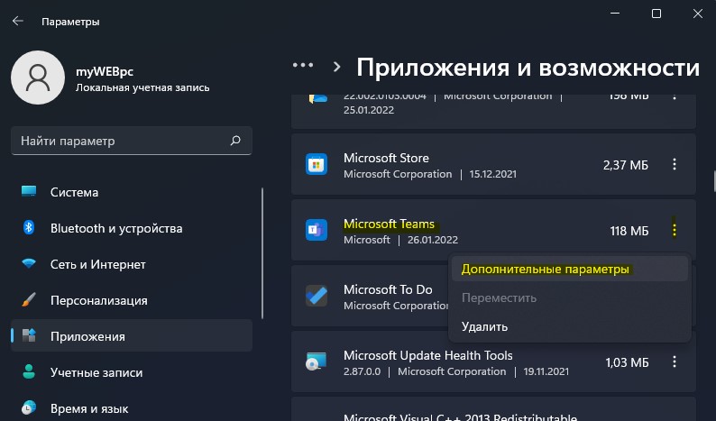Close the Параметры window
716x421 pixels.
[698, 14]
